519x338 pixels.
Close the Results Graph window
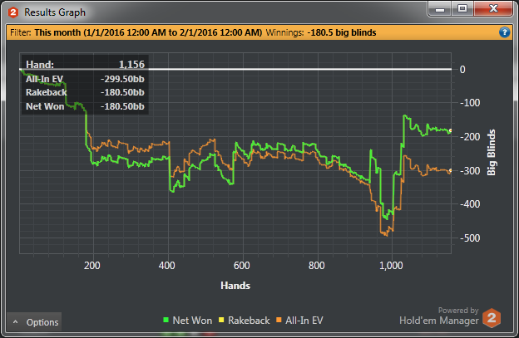click(493, 9)
